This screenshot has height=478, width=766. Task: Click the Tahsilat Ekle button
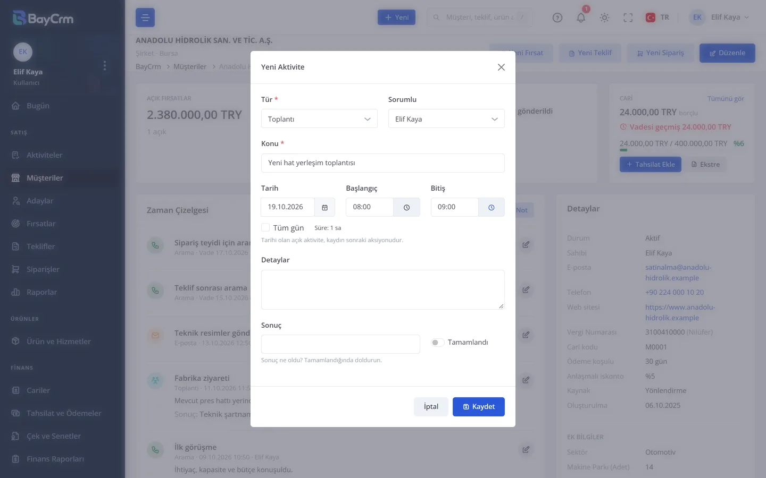coord(651,165)
